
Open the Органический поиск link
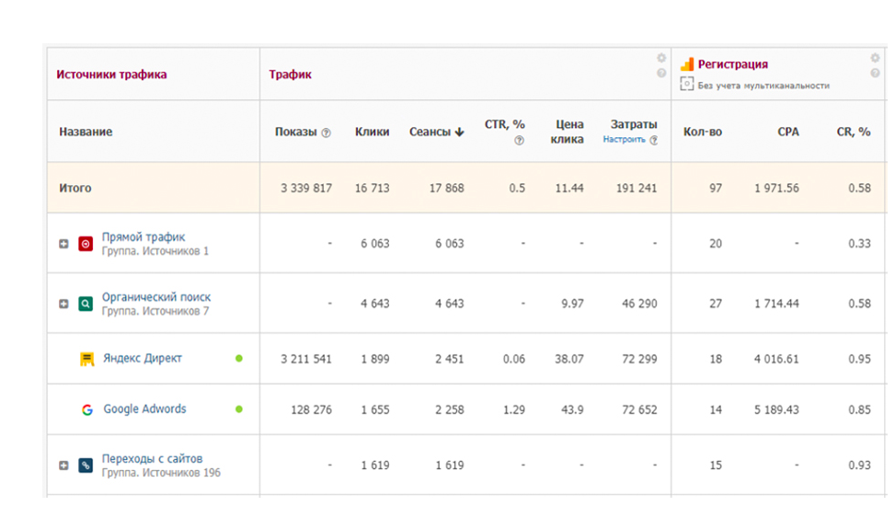[156, 297]
